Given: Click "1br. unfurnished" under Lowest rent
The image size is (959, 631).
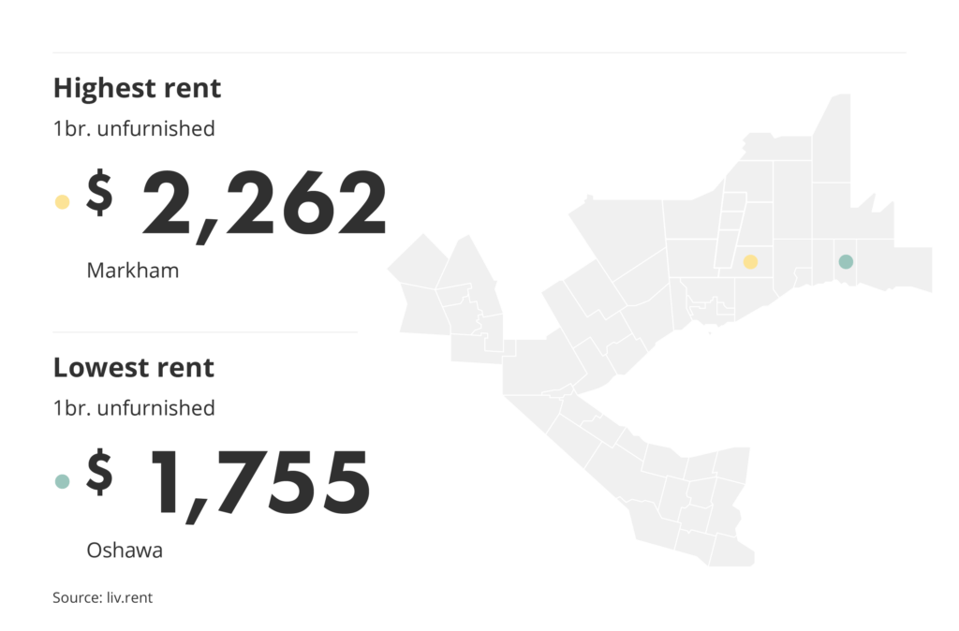Looking at the screenshot, I should pyautogui.click(x=134, y=408).
